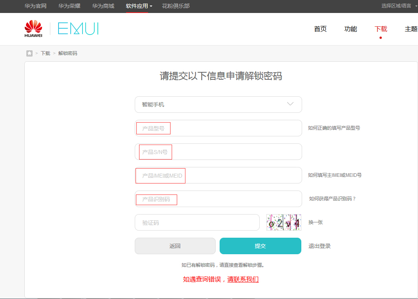
Task: Click the EMUI logo
Action: point(78,29)
